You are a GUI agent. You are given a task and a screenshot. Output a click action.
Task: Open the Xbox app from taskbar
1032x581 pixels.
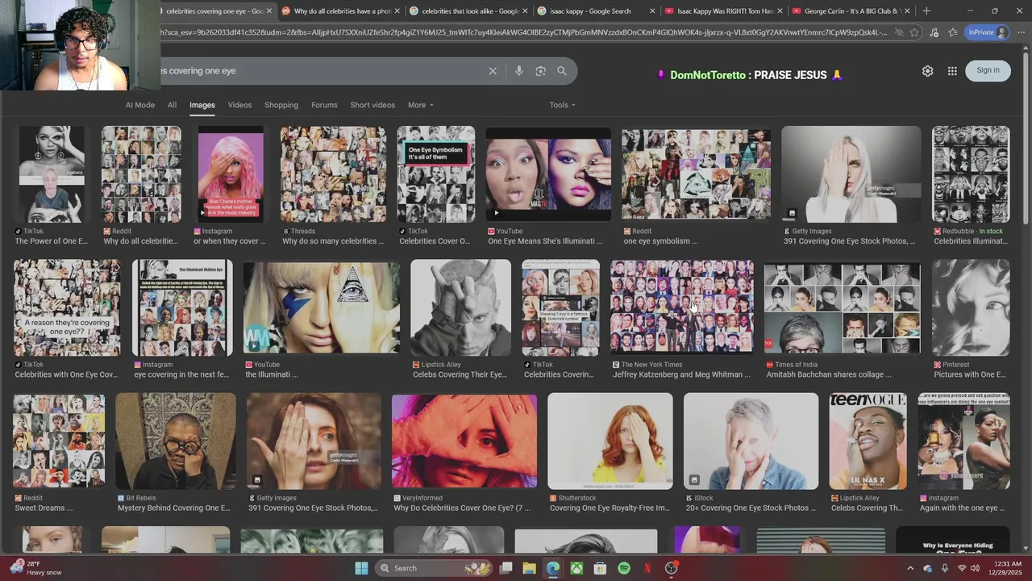[576, 568]
